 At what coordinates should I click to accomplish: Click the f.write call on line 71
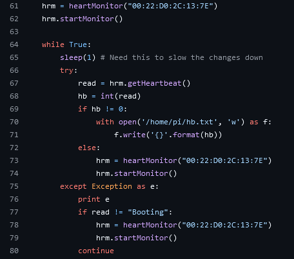tap(168, 135)
